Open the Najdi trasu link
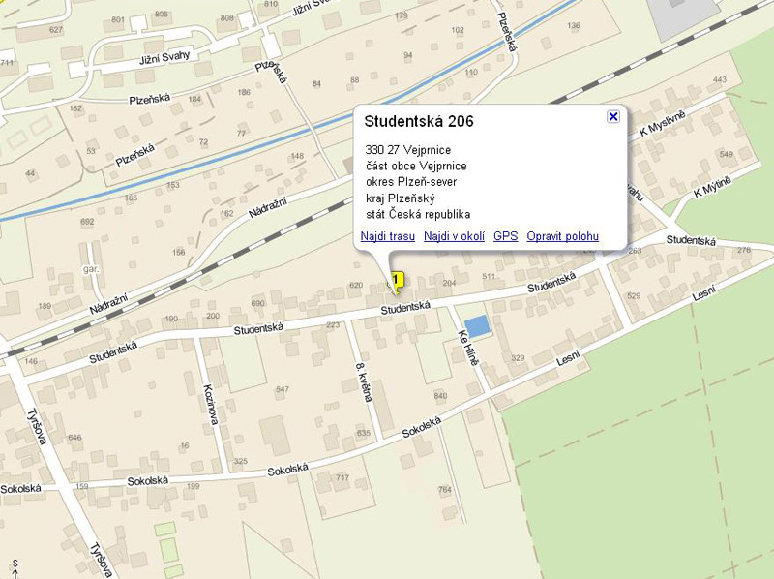This screenshot has height=579, width=774. tap(387, 236)
